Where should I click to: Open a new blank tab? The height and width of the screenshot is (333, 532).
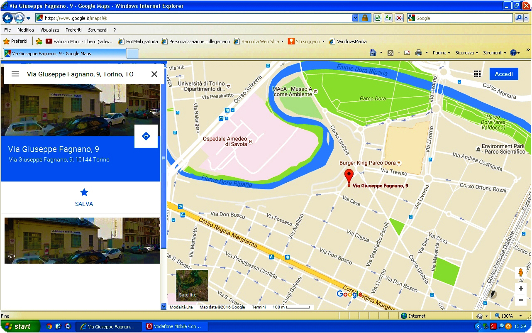coord(132,54)
